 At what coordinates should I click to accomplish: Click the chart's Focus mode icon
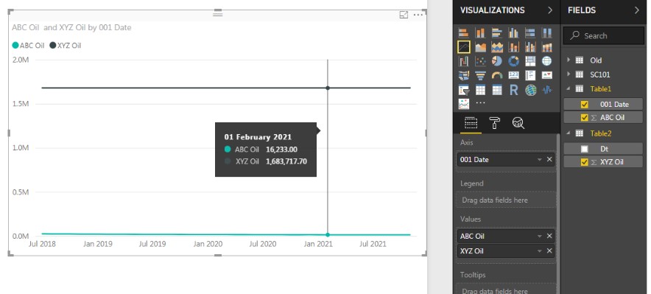point(404,15)
